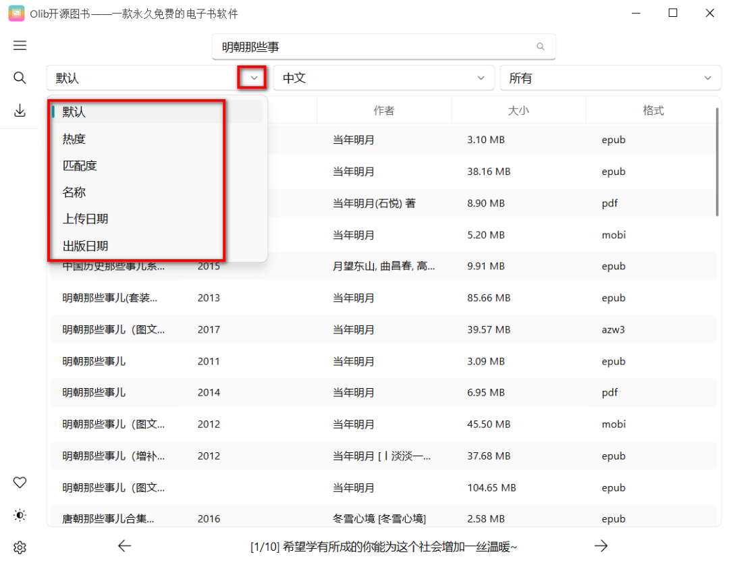The width and height of the screenshot is (729, 567).
Task: Click the magnifier icon in search box
Action: 540,47
